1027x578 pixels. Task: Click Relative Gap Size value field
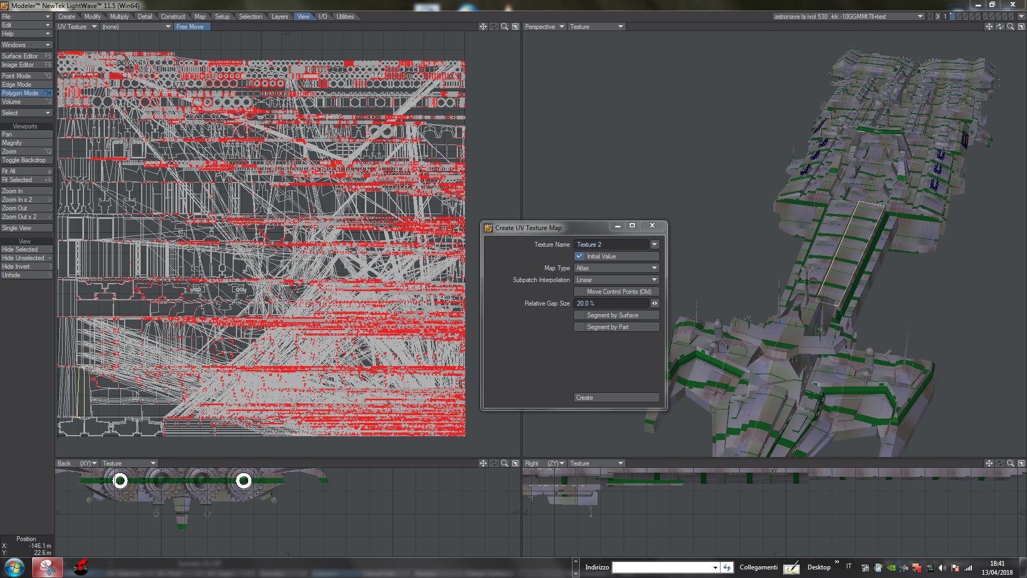coord(611,303)
